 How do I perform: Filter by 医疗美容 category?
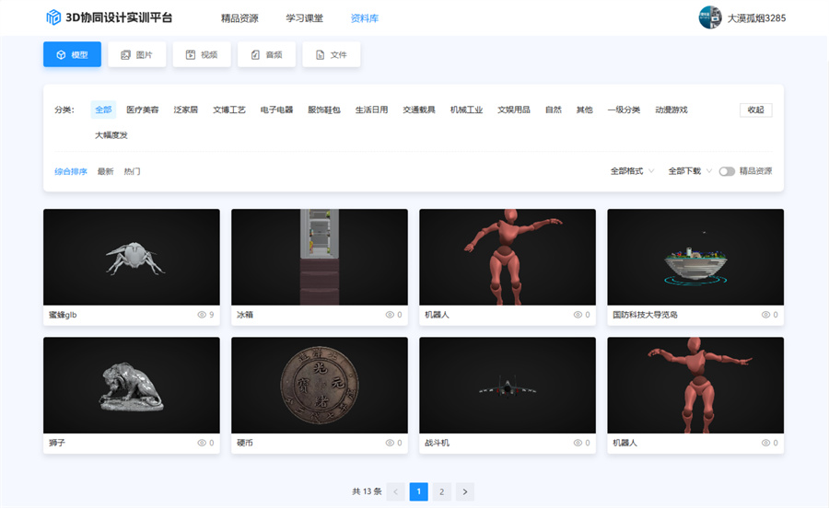[x=142, y=110]
